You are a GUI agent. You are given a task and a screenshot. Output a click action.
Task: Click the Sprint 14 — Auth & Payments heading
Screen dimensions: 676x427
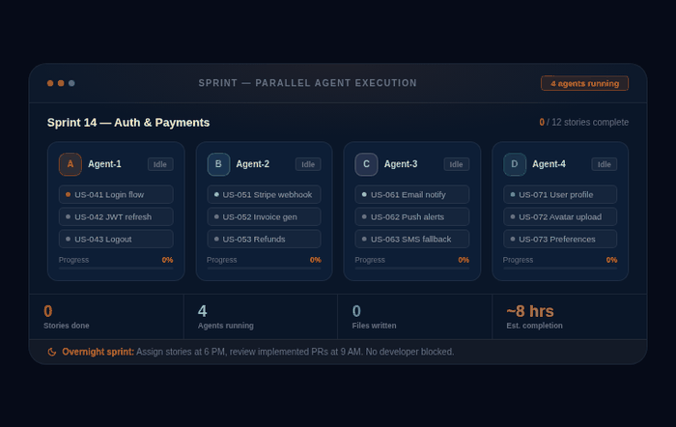128,123
